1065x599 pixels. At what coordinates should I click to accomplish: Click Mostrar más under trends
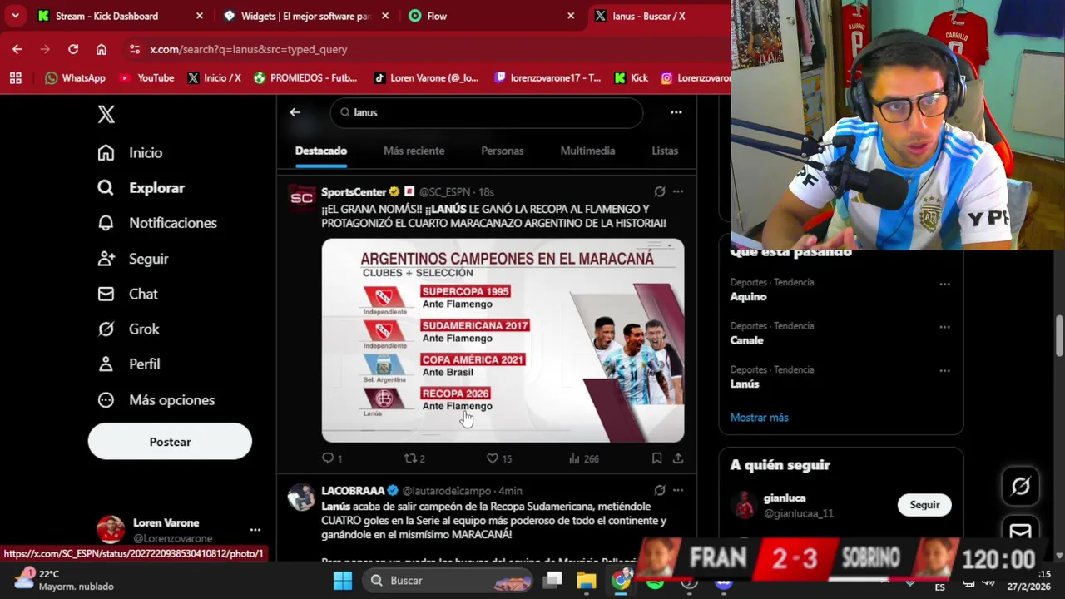[759, 418]
